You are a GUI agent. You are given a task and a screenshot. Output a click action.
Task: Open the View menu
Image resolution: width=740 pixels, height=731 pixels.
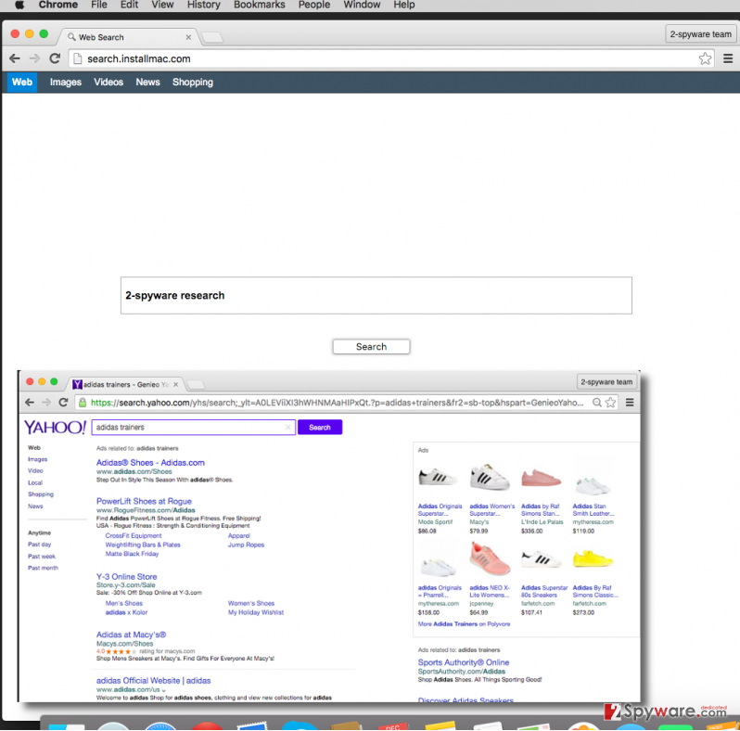[162, 5]
